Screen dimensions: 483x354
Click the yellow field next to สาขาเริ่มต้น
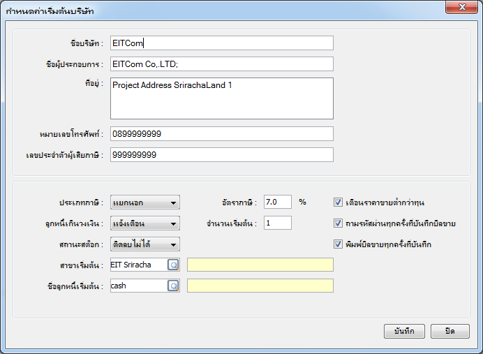pyautogui.click(x=260, y=265)
